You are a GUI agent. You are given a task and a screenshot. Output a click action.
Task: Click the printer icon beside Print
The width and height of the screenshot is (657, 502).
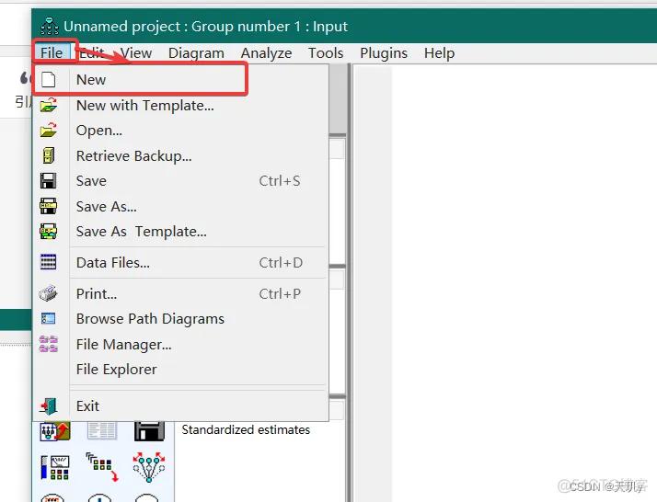click(48, 293)
